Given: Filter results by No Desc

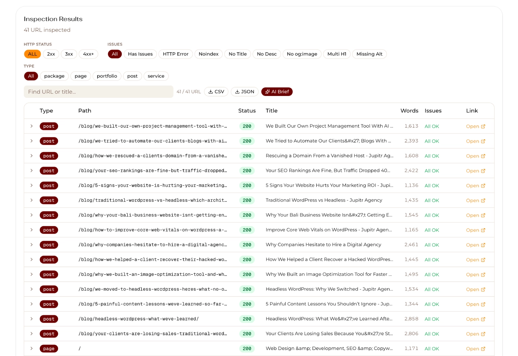Looking at the screenshot, I should 267,54.
